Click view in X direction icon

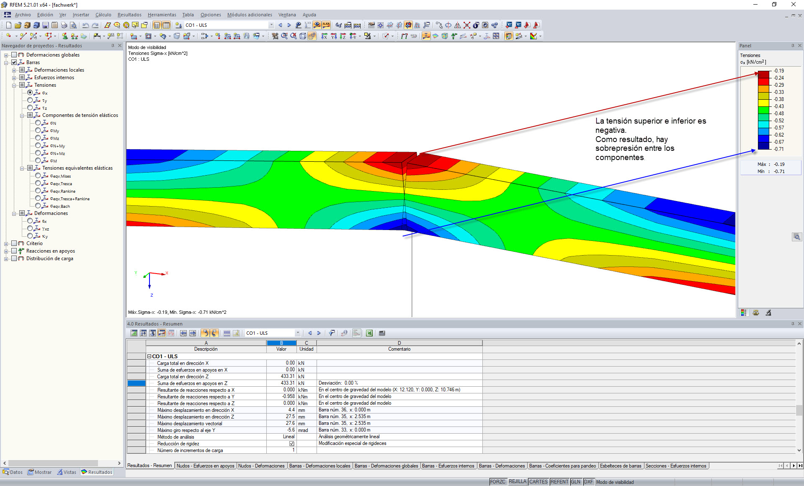point(324,36)
